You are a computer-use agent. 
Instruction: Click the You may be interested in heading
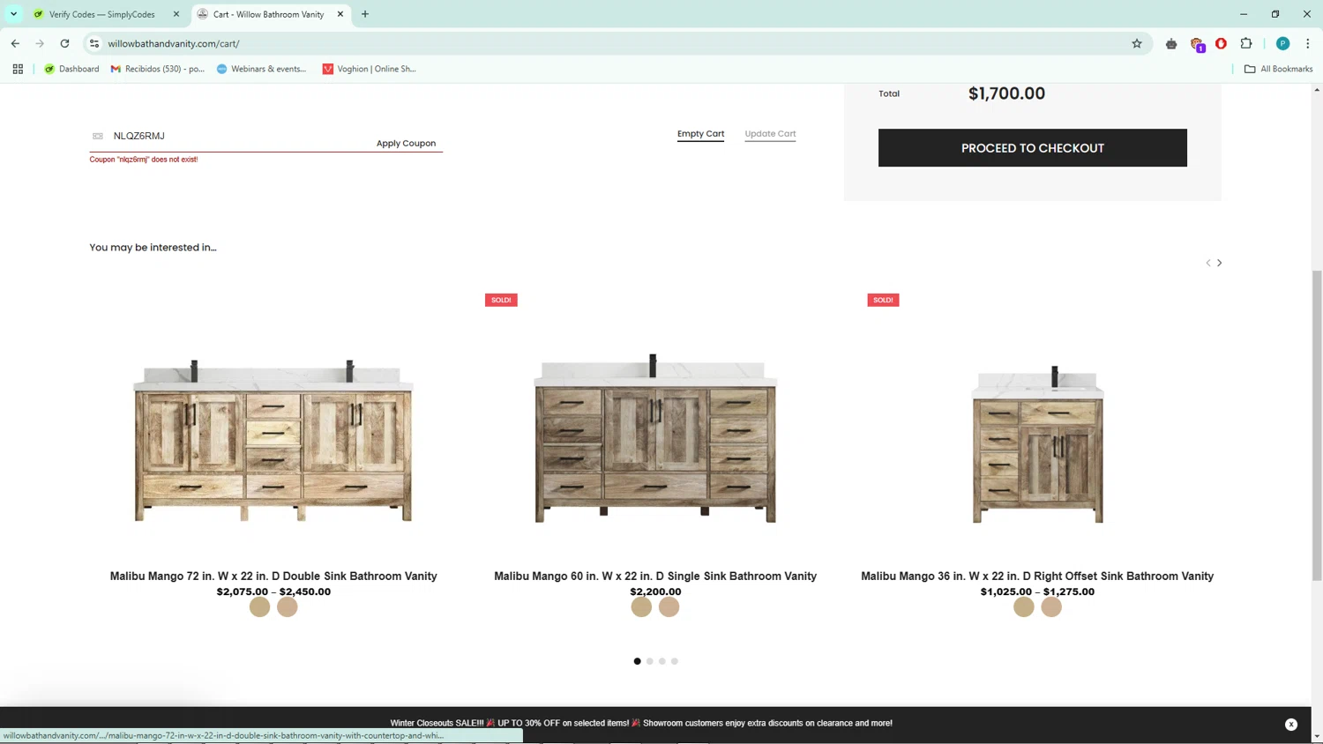153,248
